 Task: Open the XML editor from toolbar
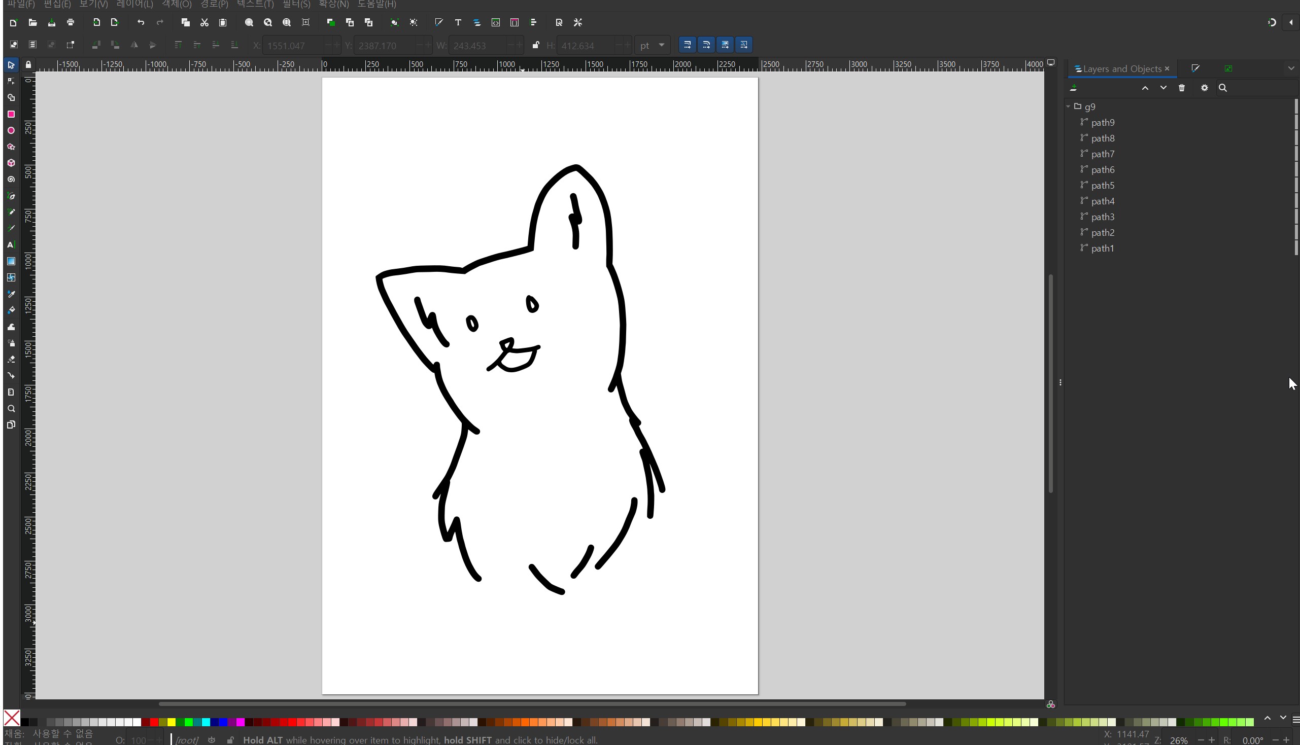click(x=495, y=22)
